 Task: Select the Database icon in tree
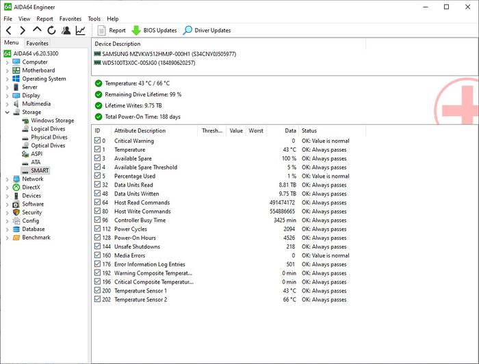[16, 229]
